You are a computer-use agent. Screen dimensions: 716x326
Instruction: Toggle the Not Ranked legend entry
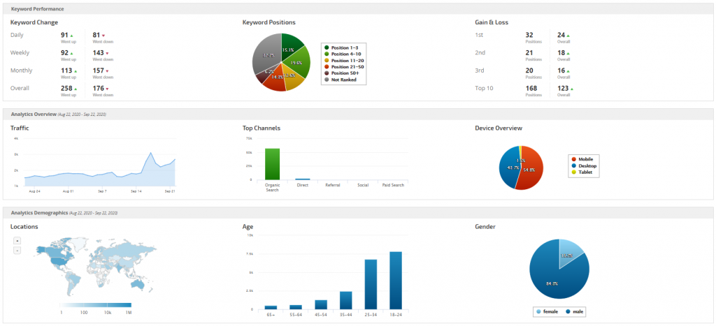tap(341, 80)
